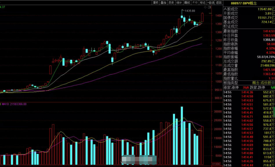Click the 最新指数 value 1414.51
This screenshot has width=275, height=167.
pos(269,31)
